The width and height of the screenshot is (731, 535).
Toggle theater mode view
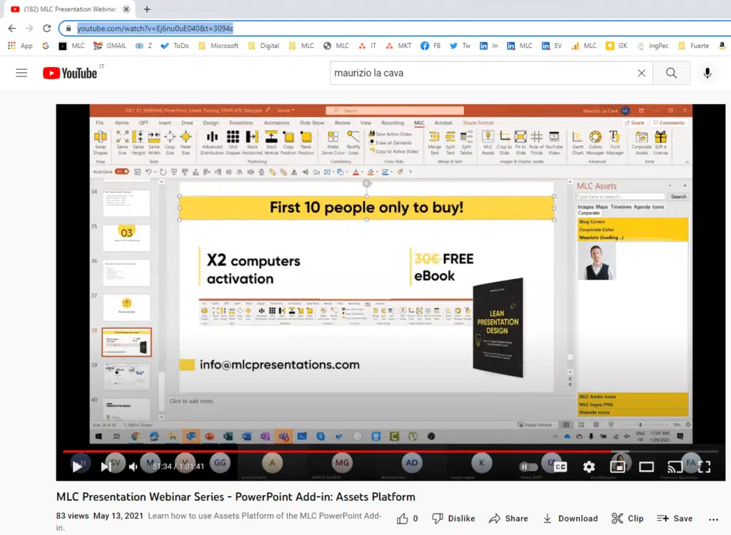coord(646,466)
